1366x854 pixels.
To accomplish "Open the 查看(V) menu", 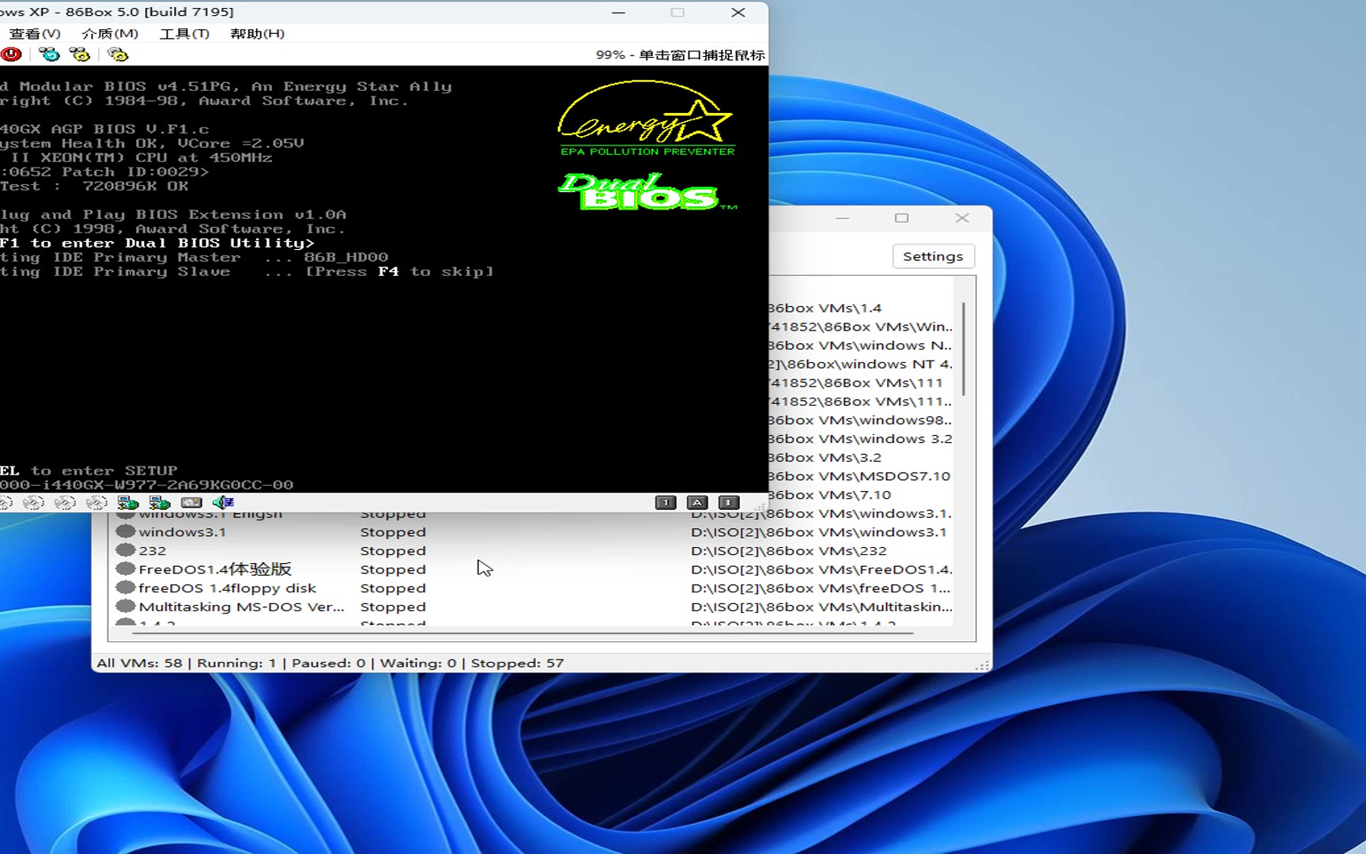I will (35, 33).
